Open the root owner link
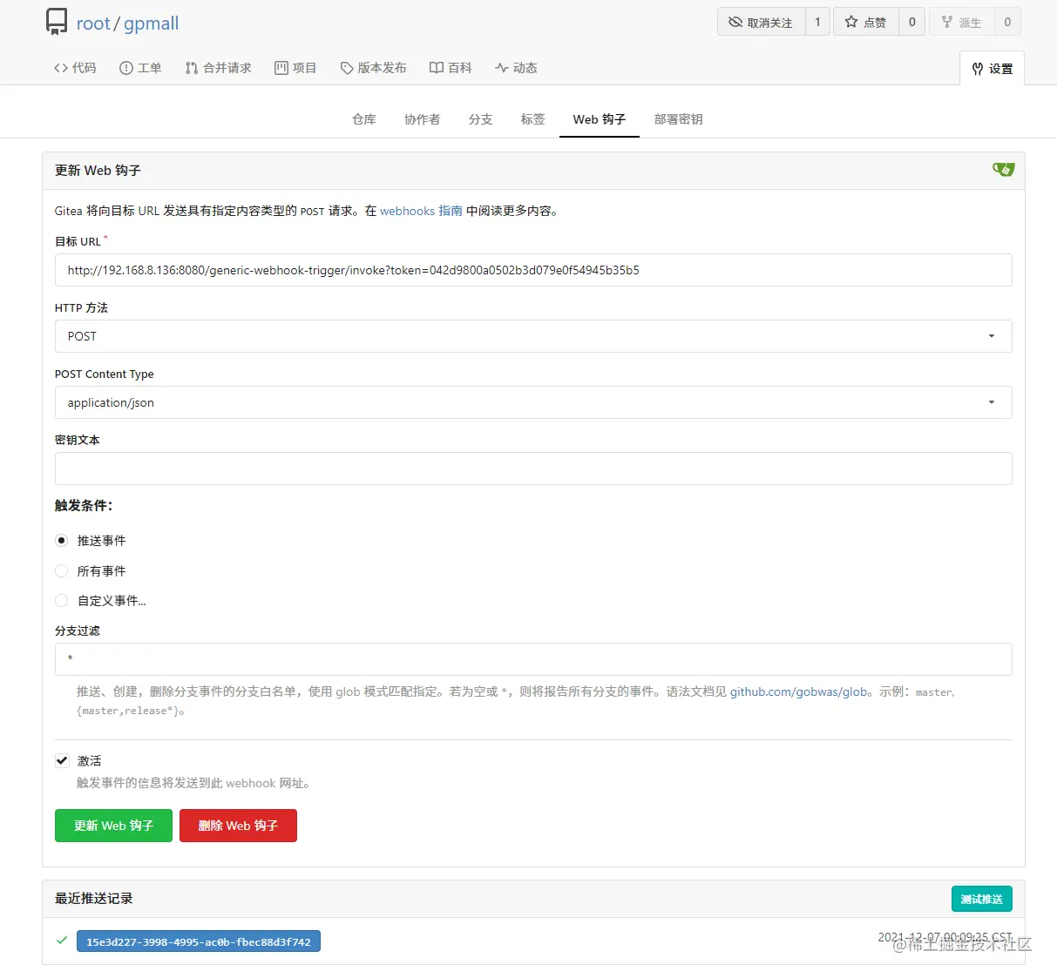 point(93,24)
